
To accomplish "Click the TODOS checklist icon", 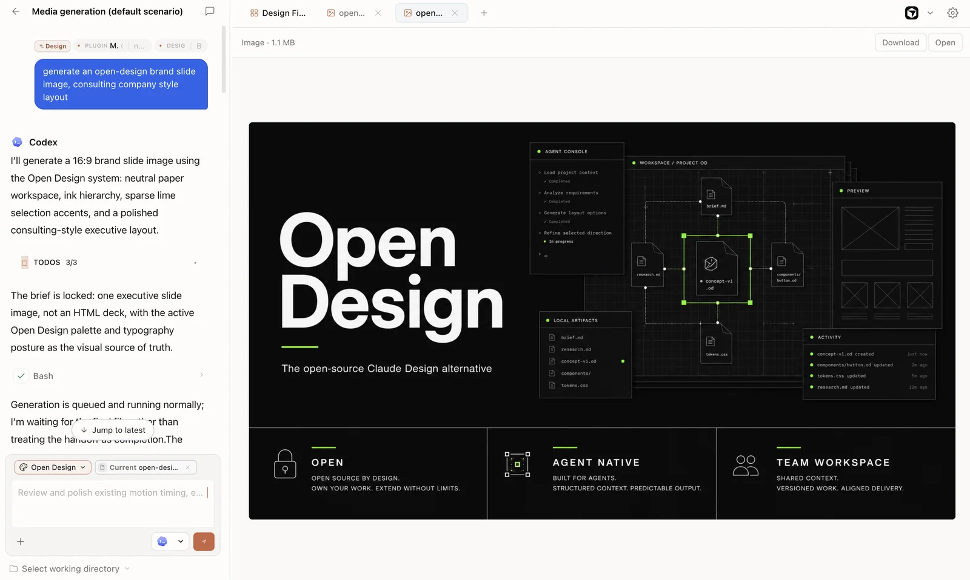I will tap(25, 263).
